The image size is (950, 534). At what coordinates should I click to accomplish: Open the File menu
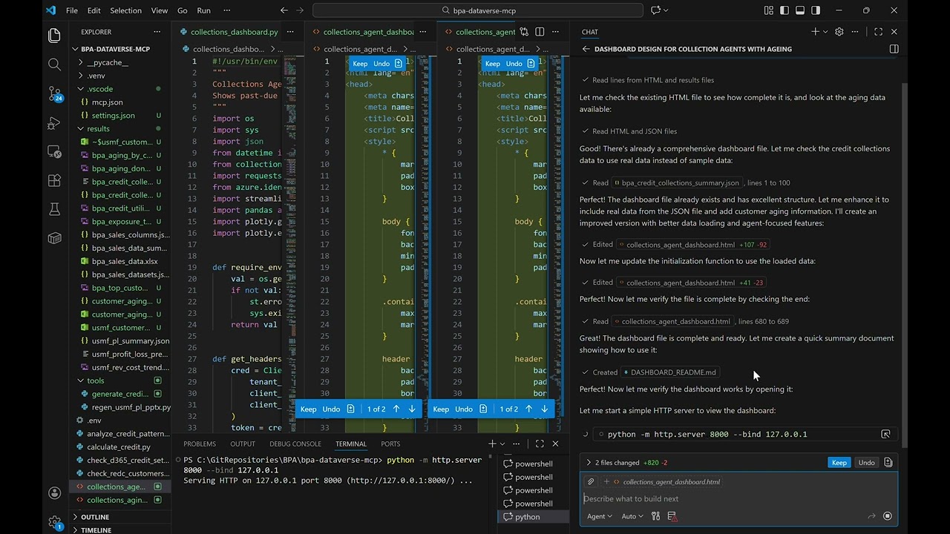(x=72, y=10)
